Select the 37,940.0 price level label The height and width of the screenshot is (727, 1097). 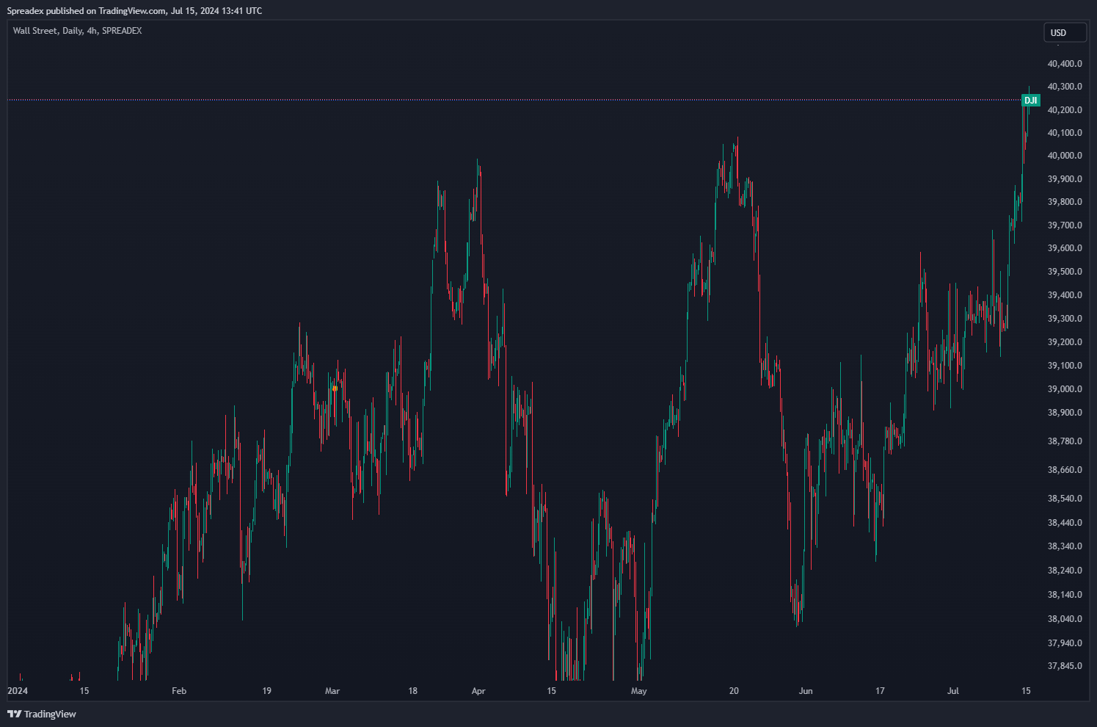coord(1065,643)
